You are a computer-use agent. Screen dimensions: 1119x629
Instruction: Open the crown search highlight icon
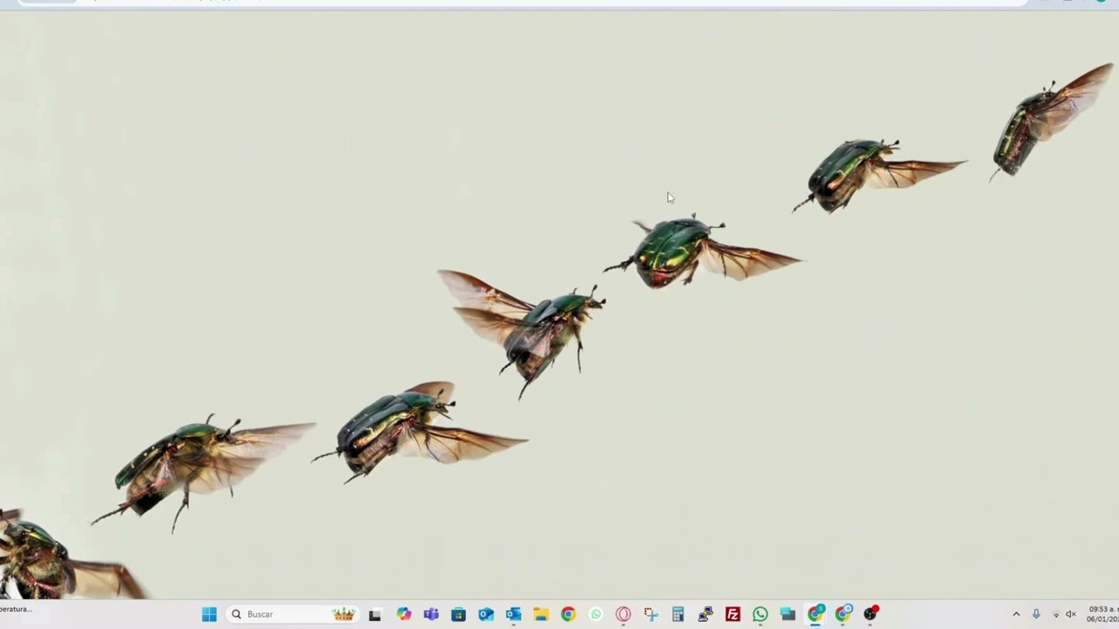(344, 614)
